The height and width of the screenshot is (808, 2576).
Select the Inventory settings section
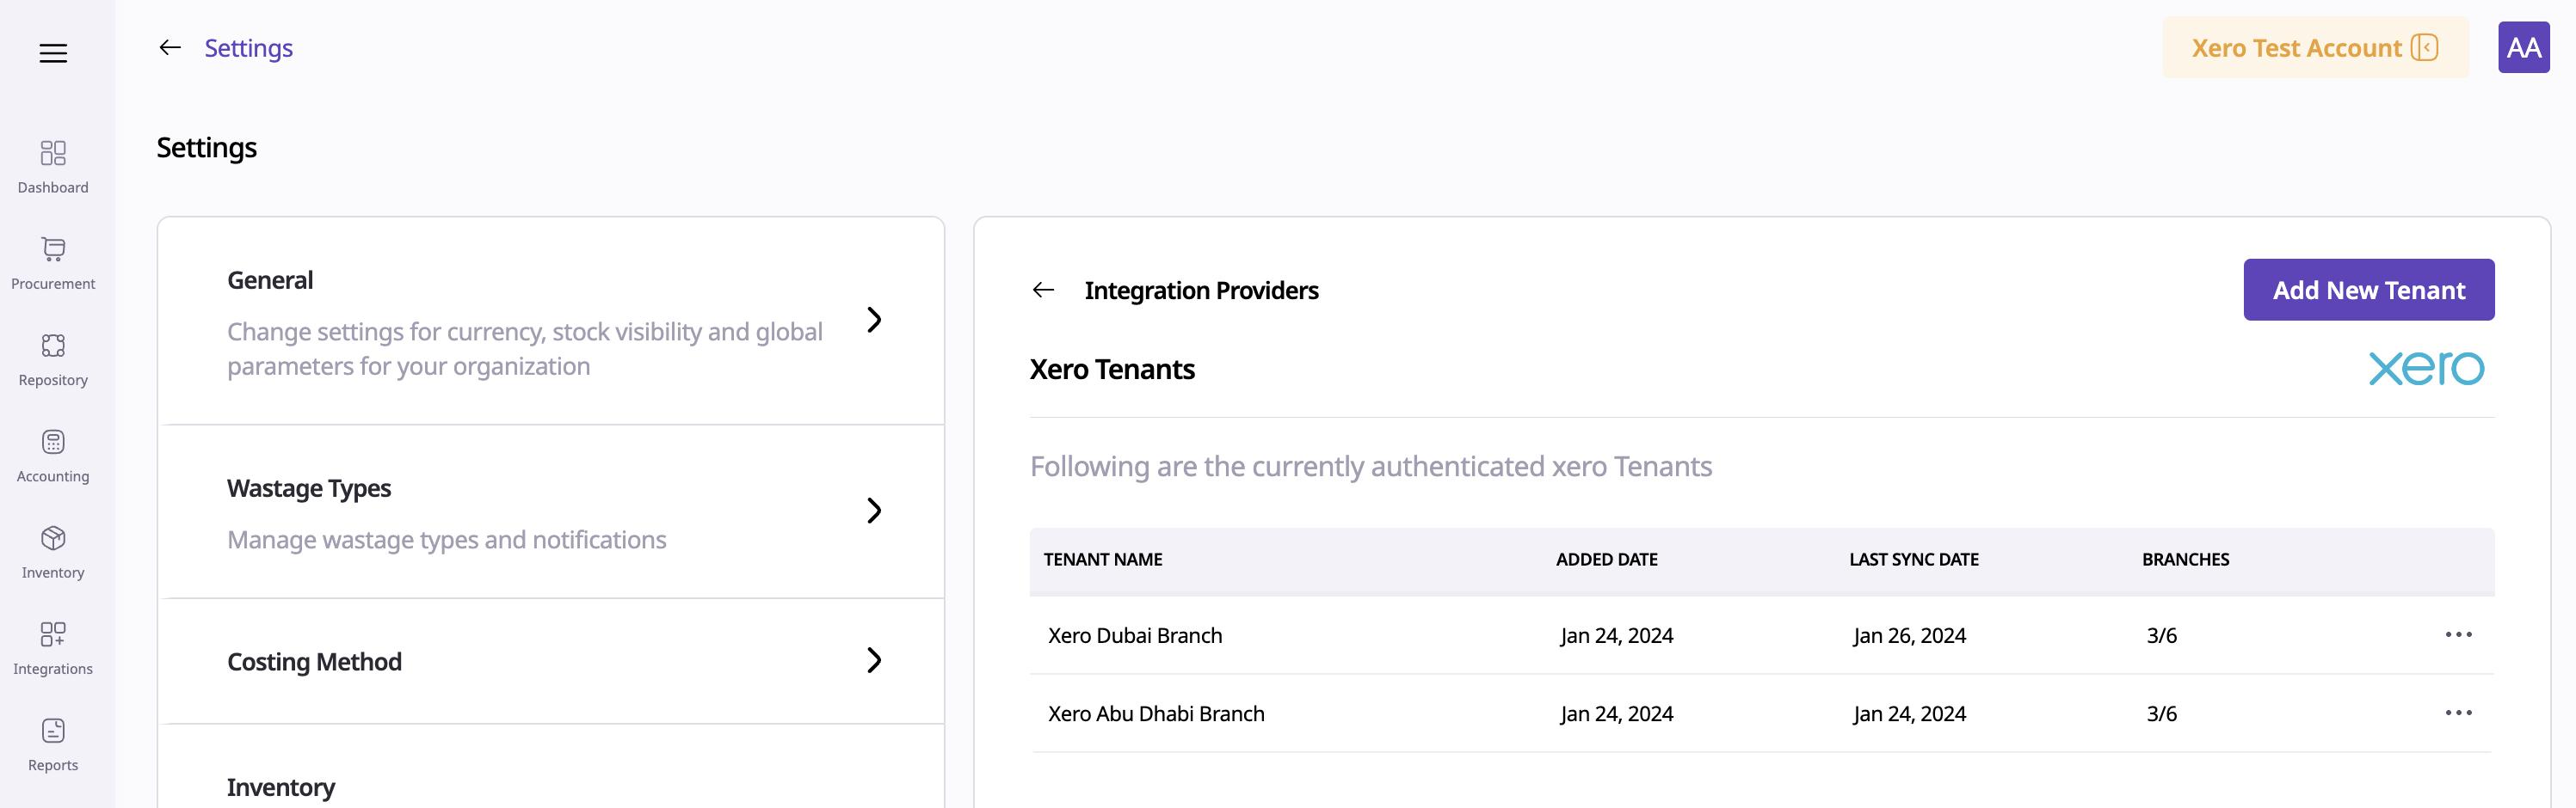281,786
